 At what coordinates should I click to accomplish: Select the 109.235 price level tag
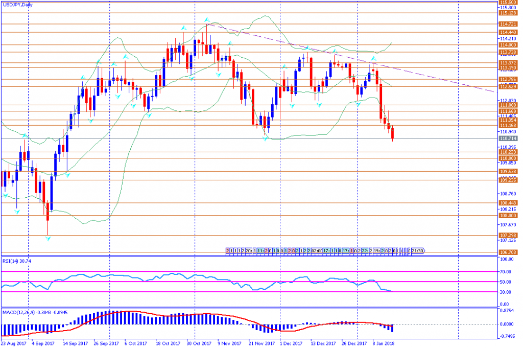click(507, 180)
